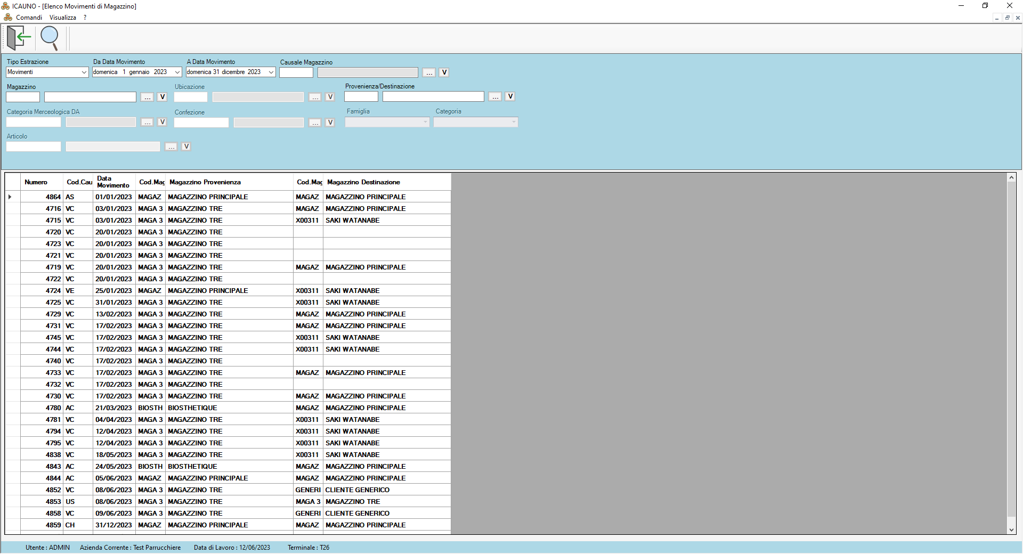Click the exit door icon in toolbar
Image resolution: width=1023 pixels, height=554 pixels.
[x=19, y=38]
